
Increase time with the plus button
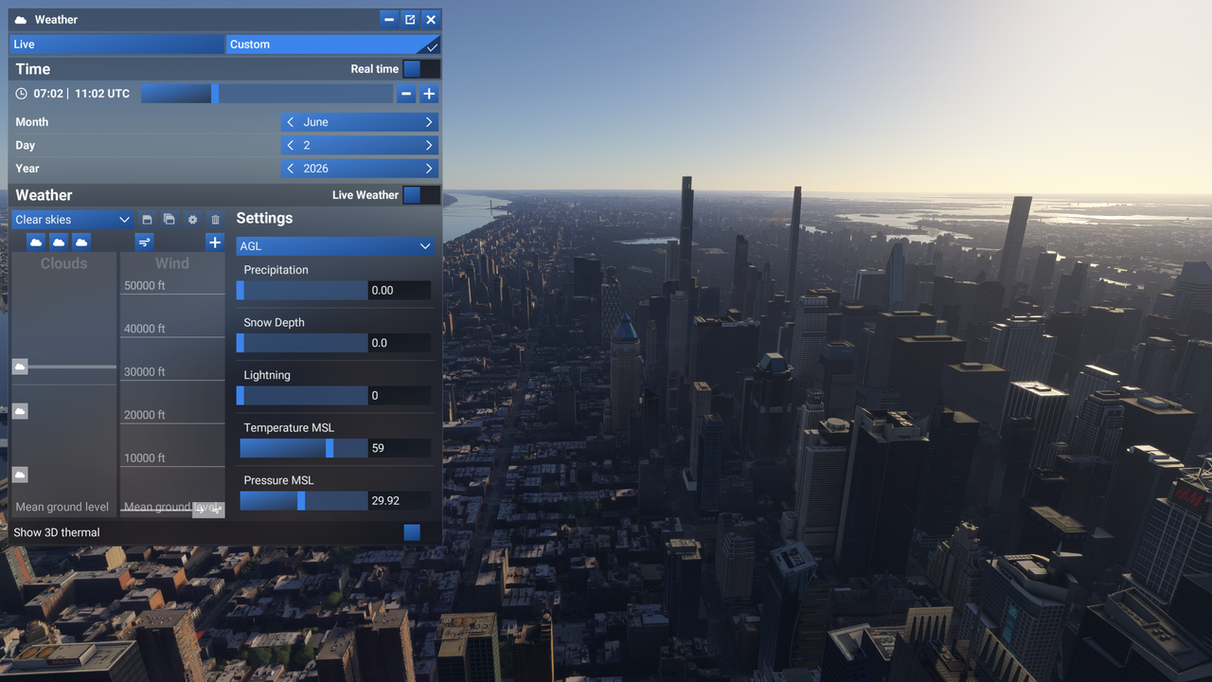click(x=429, y=94)
